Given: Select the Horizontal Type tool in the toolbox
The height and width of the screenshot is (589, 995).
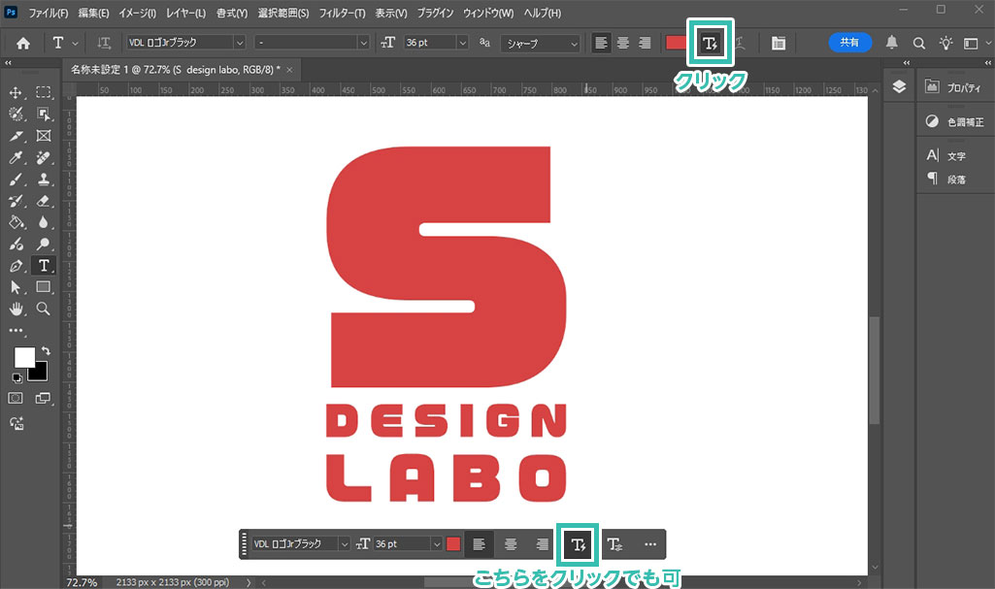Looking at the screenshot, I should [43, 266].
